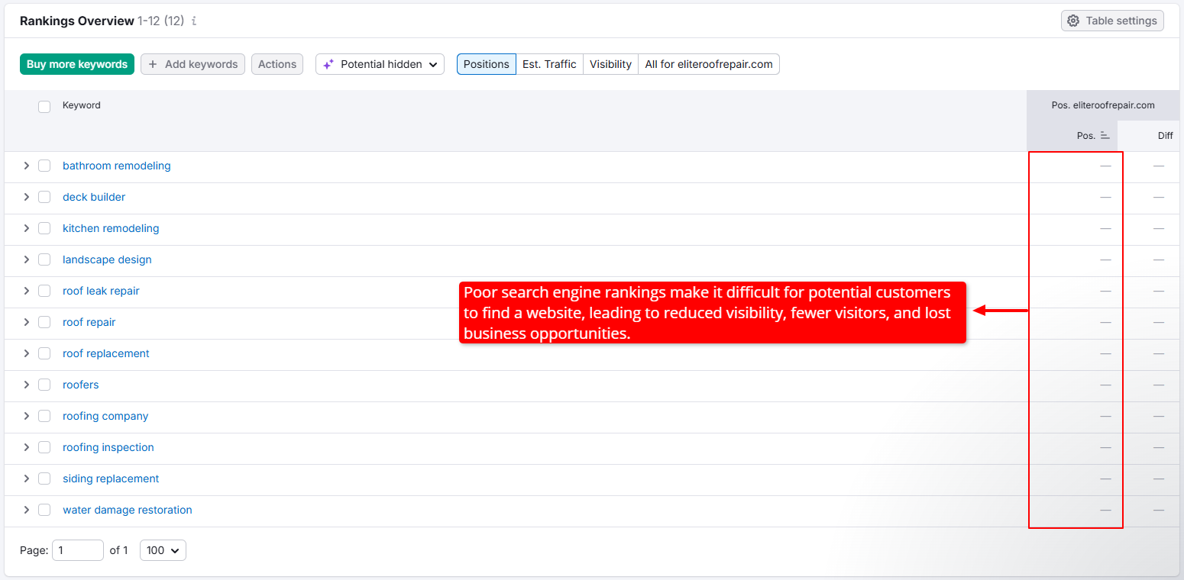Screen dimensions: 1184x580
Task: Check the kitchen remodeling row checkbox
Action: coord(44,228)
